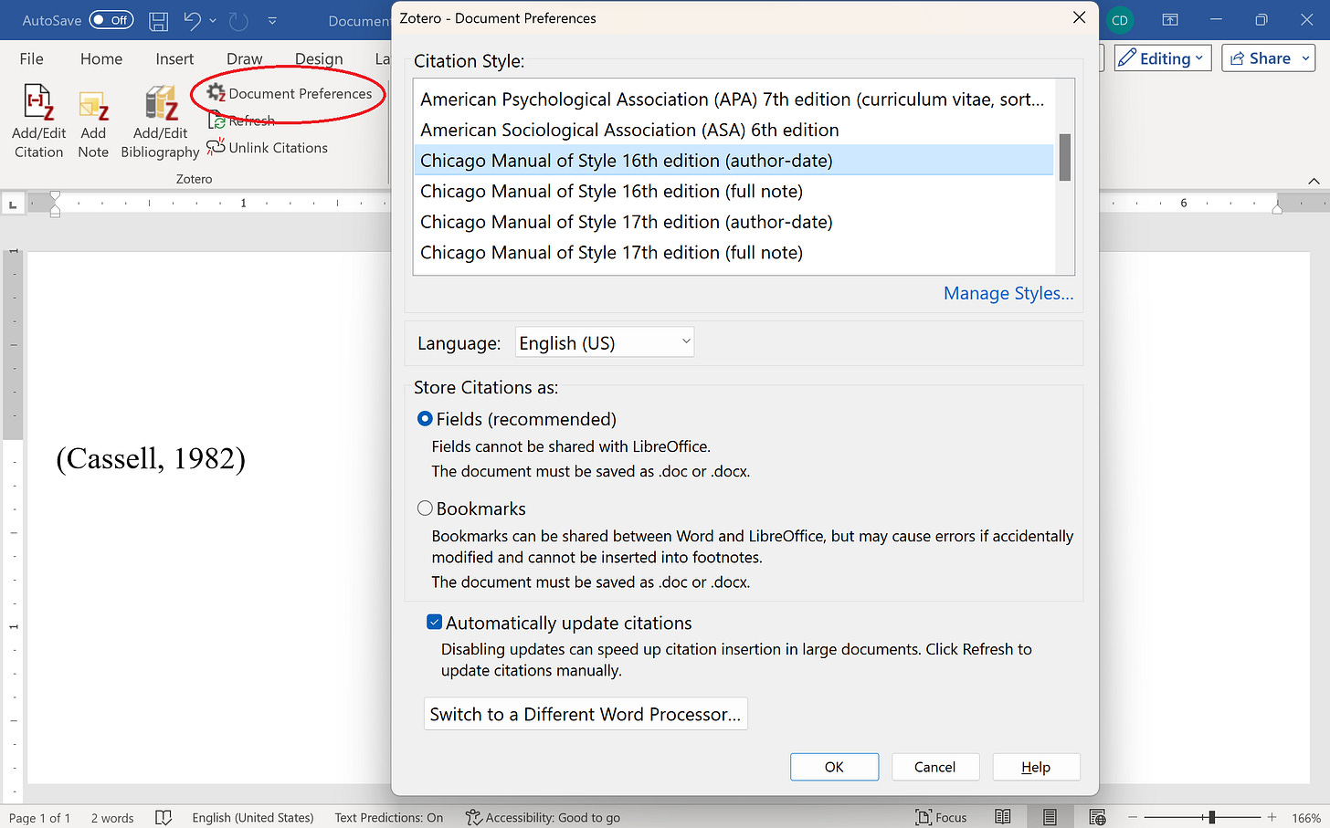Select Chicago 16th edition (full note) style
This screenshot has height=828, width=1330.
(734, 191)
